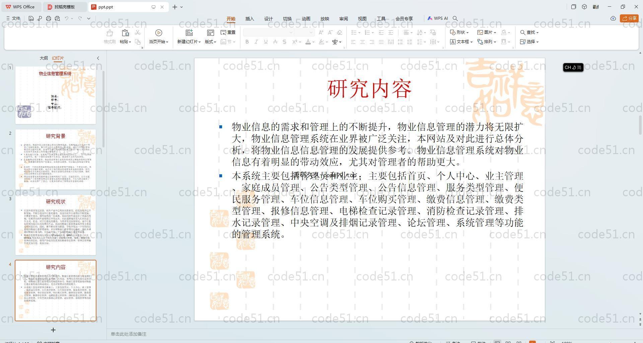Open the Paste (粘贴) dropdown

(125, 42)
